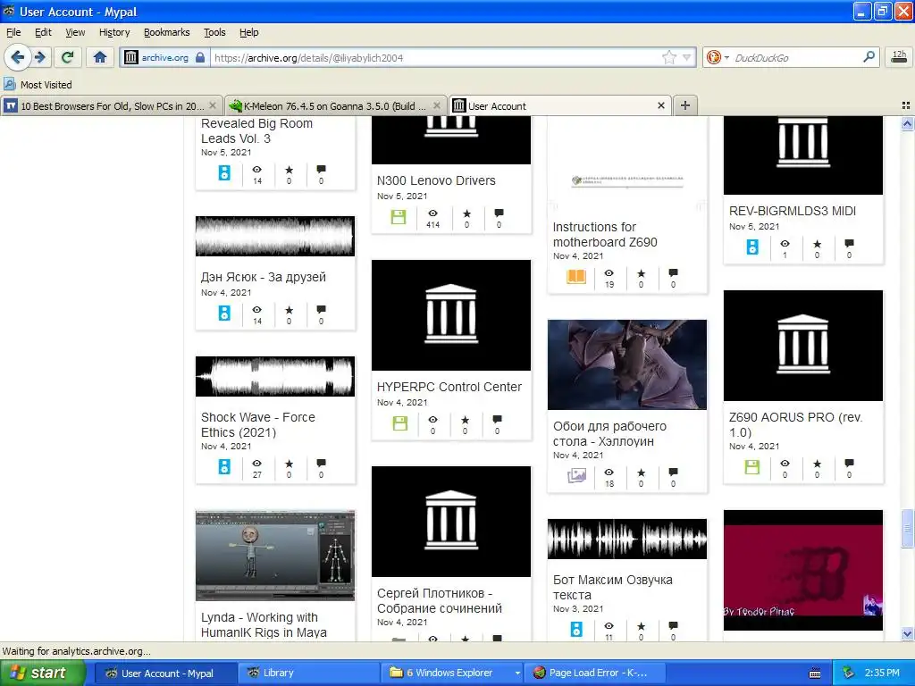Viewport: 915px width, 686px height.
Task: Open the File menu
Action: pos(13,32)
